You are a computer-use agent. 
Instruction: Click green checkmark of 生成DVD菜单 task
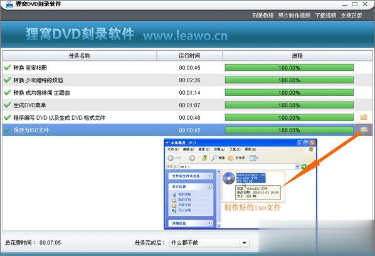click(x=8, y=105)
